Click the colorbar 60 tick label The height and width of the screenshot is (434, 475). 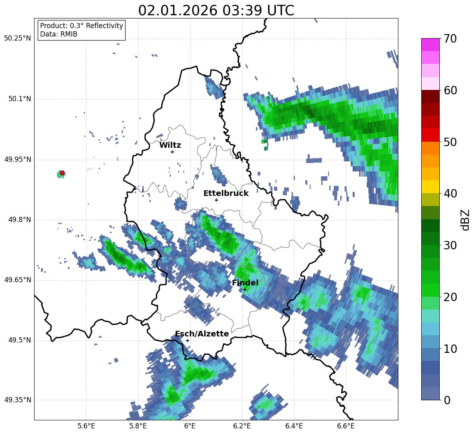450,90
